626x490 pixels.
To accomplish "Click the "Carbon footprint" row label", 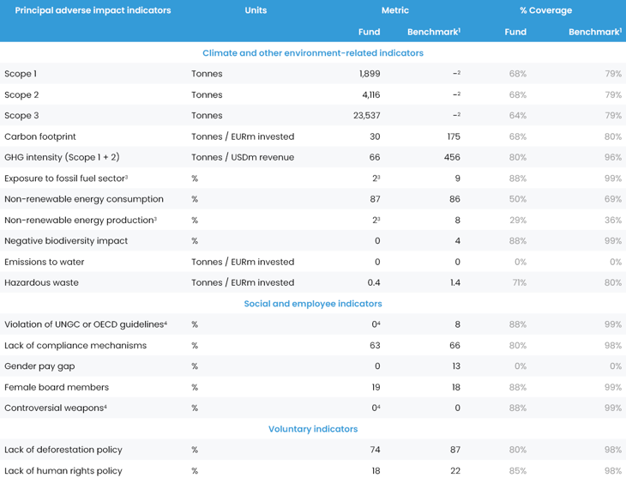I will (40, 136).
